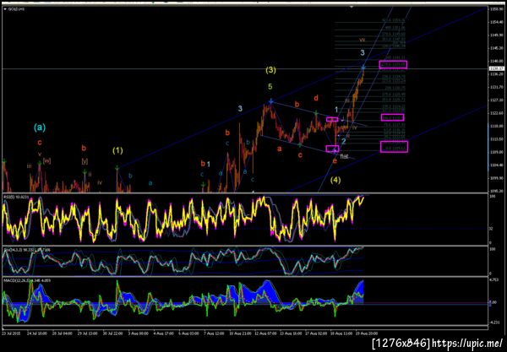Click the GOLD,H1 symbol label
507x352 pixels.
pos(15,9)
